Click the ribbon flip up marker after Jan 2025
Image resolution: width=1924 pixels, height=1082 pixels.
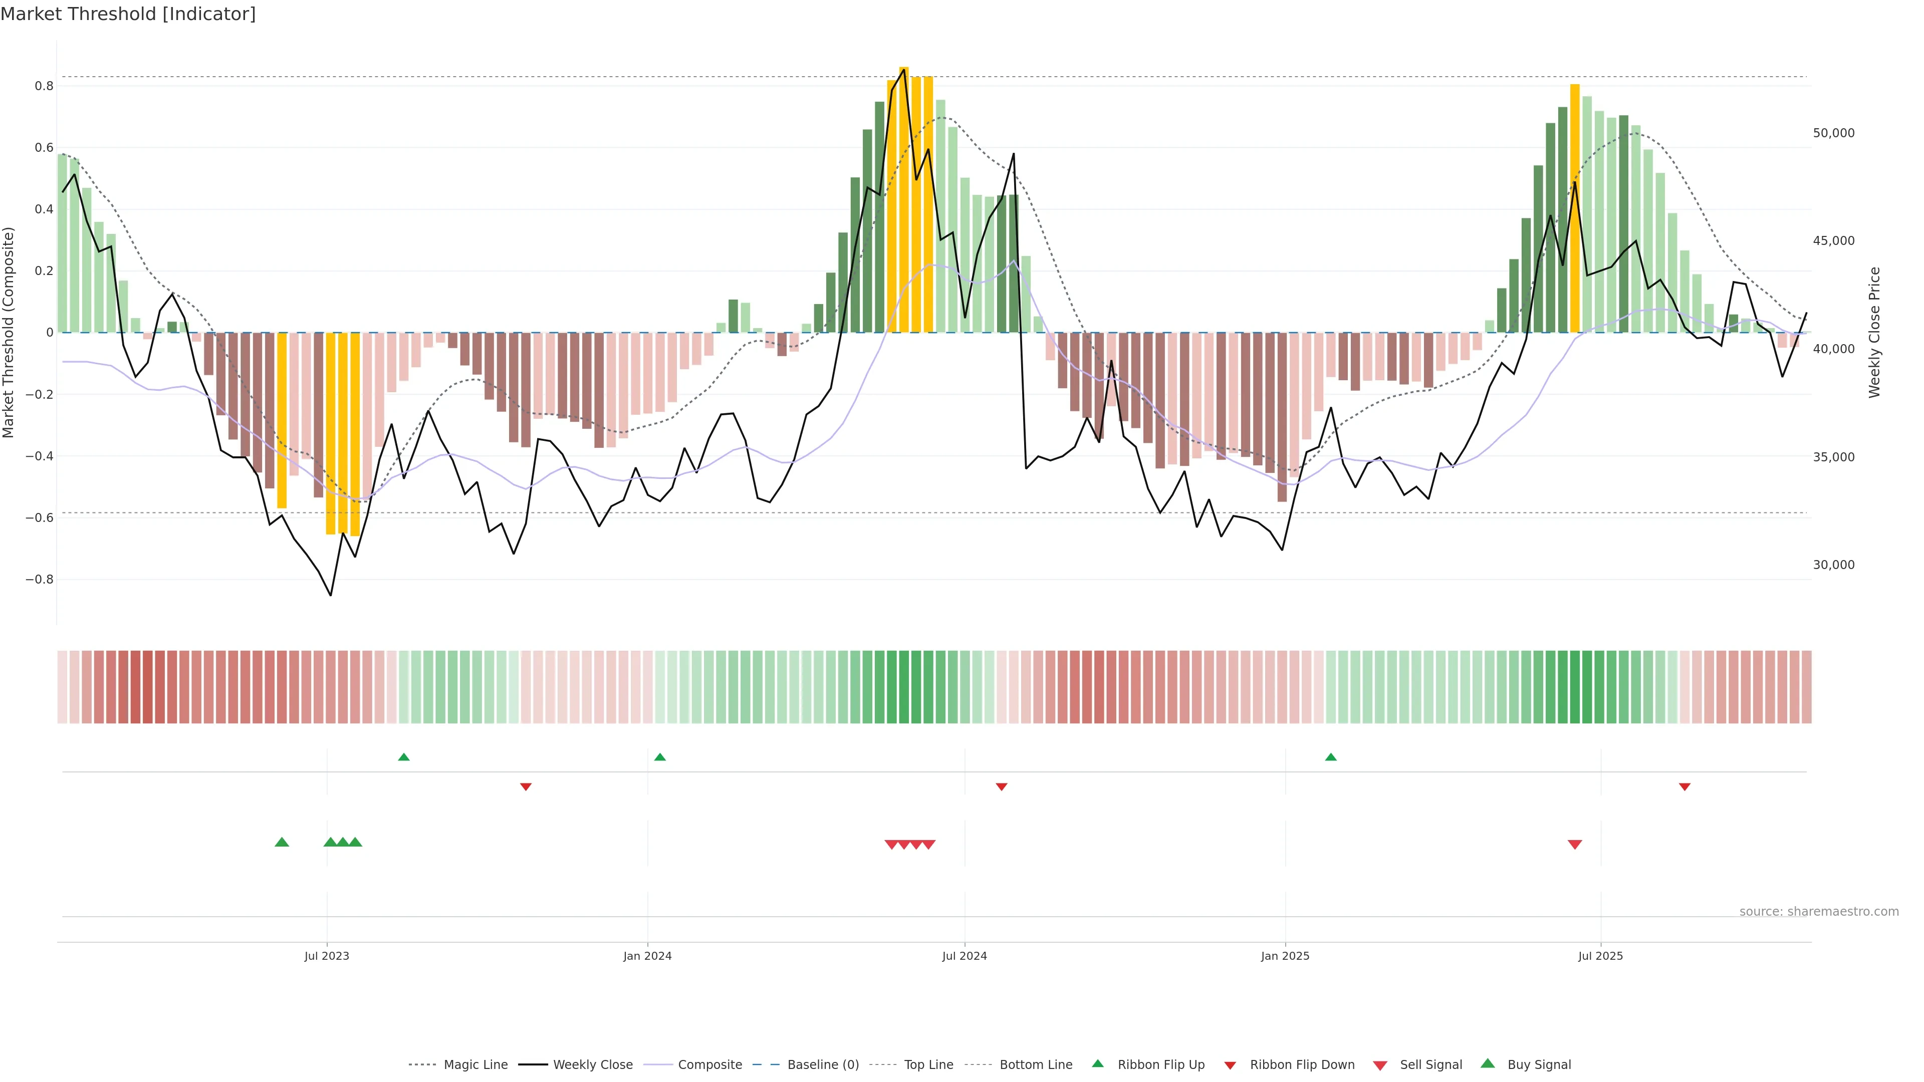click(x=1330, y=757)
